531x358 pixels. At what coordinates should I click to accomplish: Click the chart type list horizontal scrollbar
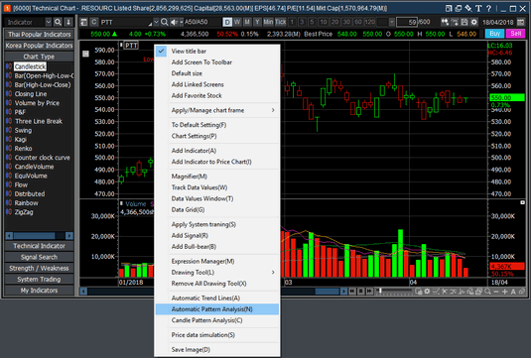40,235
